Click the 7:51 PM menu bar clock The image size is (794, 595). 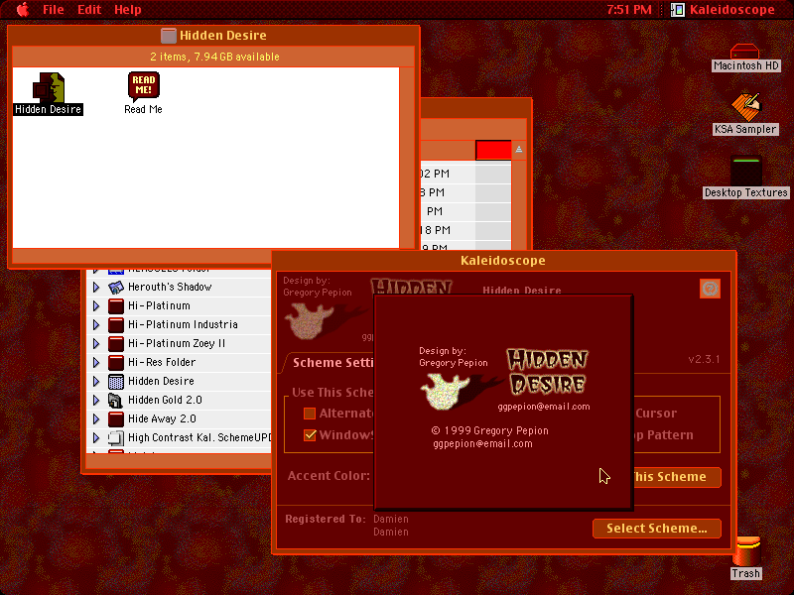[629, 10]
